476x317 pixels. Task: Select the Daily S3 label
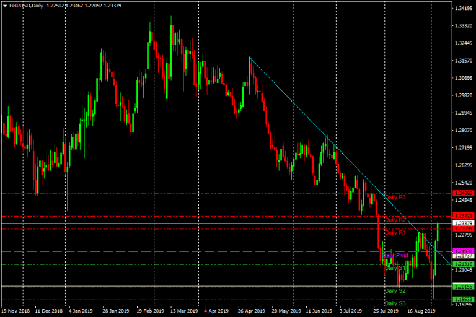pyautogui.click(x=395, y=303)
